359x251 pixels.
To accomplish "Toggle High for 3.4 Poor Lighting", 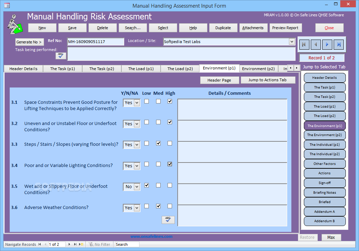I will pyautogui.click(x=170, y=164).
